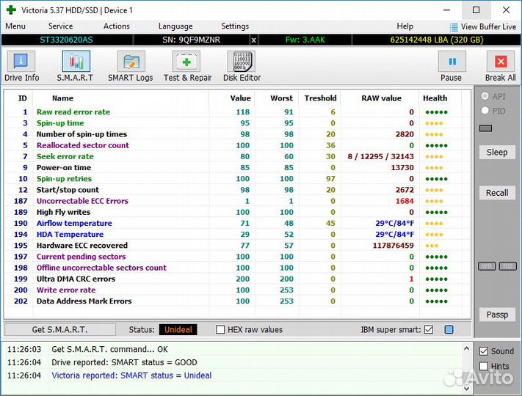
Task: Click the x next to the serial number
Action: pos(254,40)
